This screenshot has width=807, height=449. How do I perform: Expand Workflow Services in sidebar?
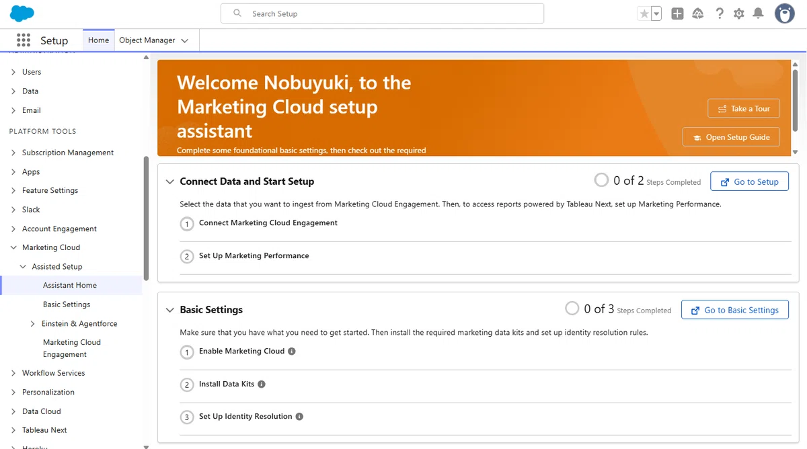tap(13, 373)
